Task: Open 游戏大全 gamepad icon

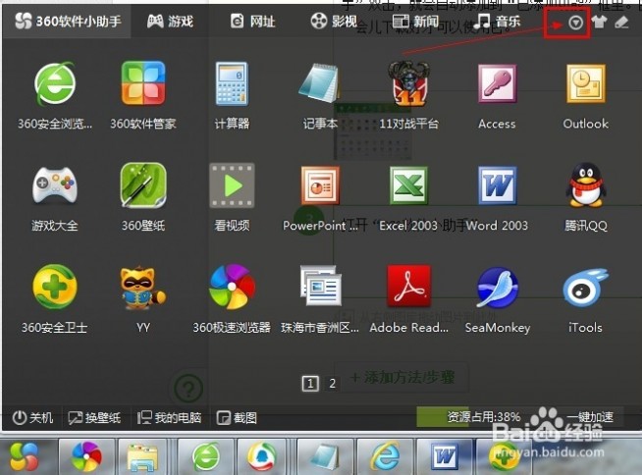Action: tap(54, 185)
